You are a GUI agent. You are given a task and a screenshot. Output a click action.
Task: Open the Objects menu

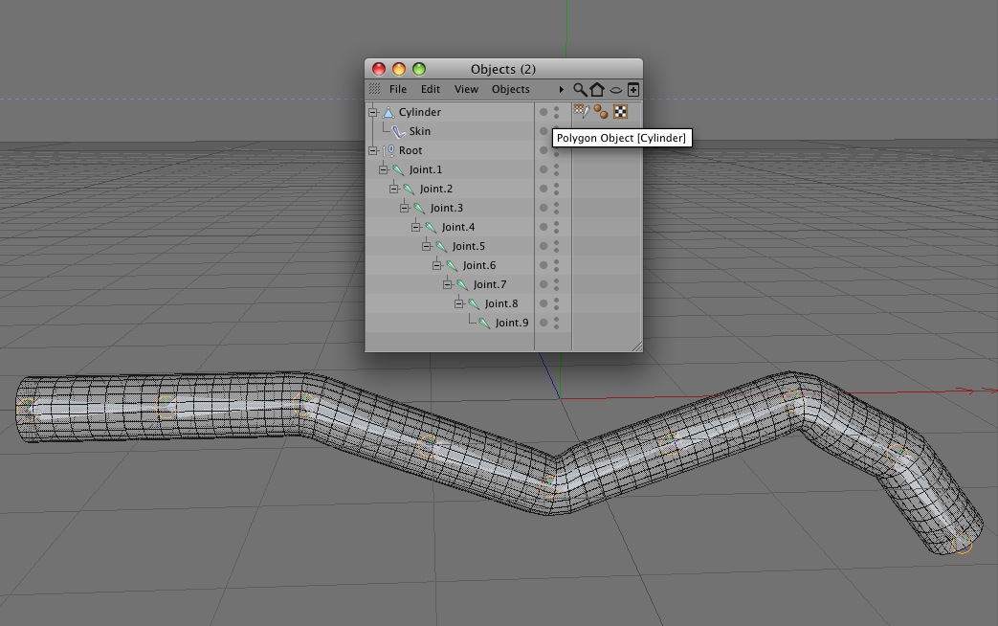point(510,89)
